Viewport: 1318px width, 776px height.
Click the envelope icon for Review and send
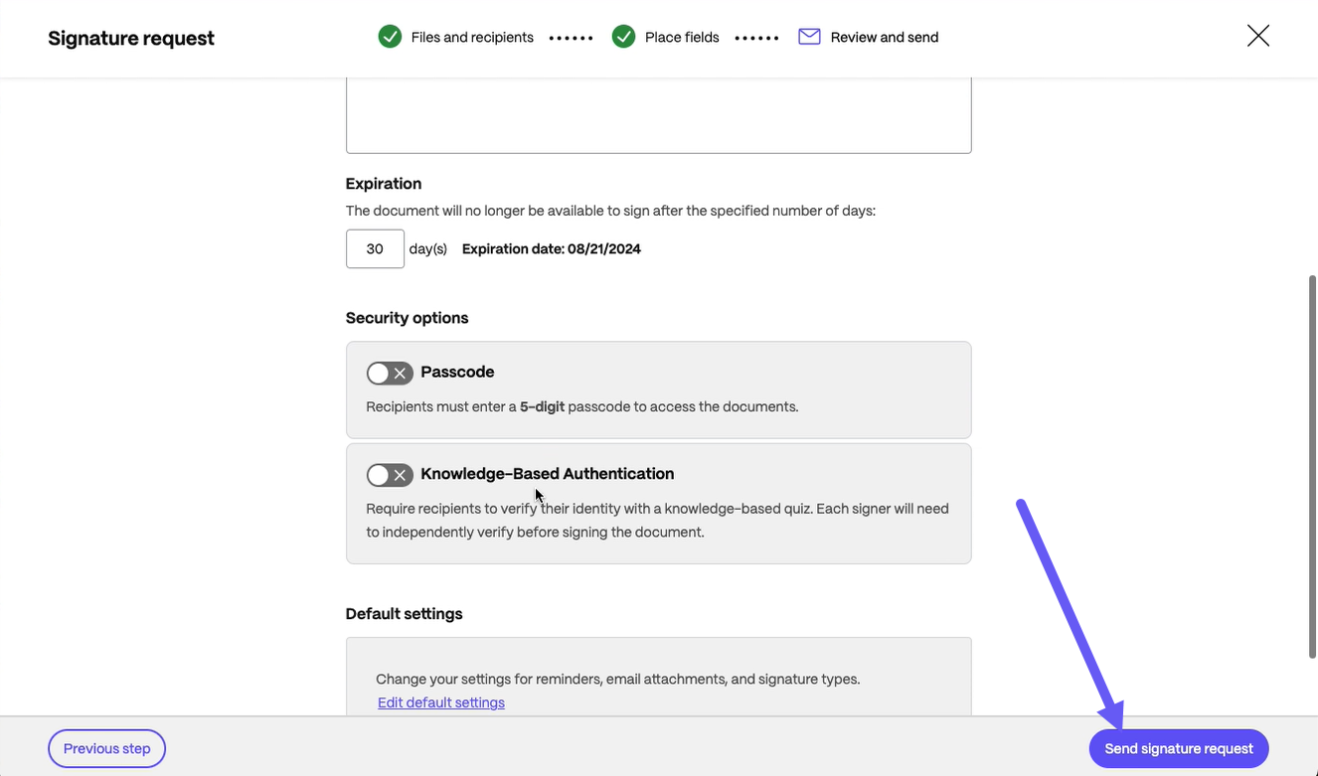(809, 37)
